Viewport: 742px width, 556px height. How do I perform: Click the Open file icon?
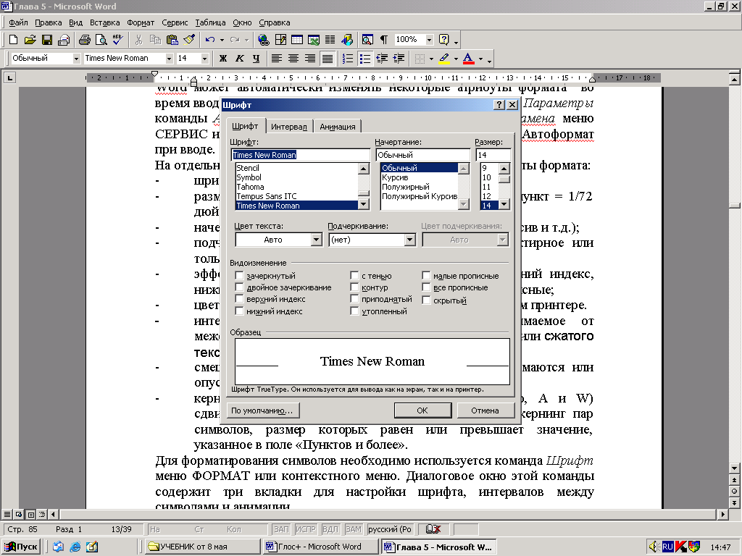click(x=30, y=40)
